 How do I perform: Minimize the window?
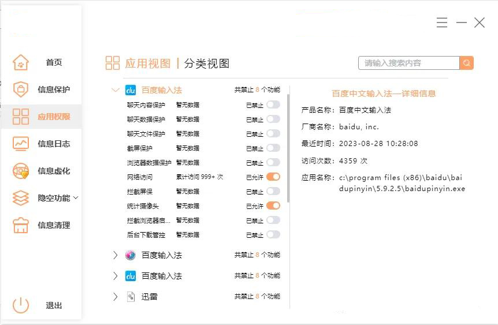pos(462,23)
